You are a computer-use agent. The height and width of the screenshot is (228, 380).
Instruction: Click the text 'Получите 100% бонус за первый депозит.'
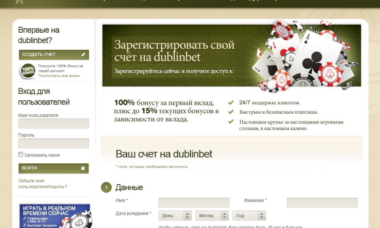point(60,68)
